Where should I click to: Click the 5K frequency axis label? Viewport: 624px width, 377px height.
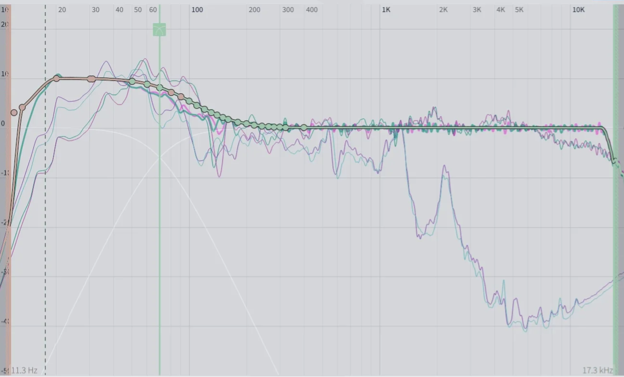click(519, 10)
